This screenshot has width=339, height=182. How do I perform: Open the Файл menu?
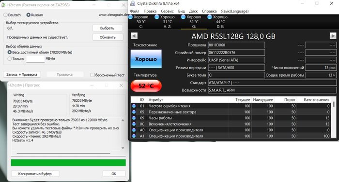pos(135,11)
